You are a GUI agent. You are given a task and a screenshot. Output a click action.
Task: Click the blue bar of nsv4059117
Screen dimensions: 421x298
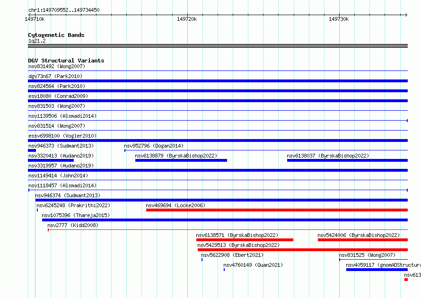click(377, 270)
